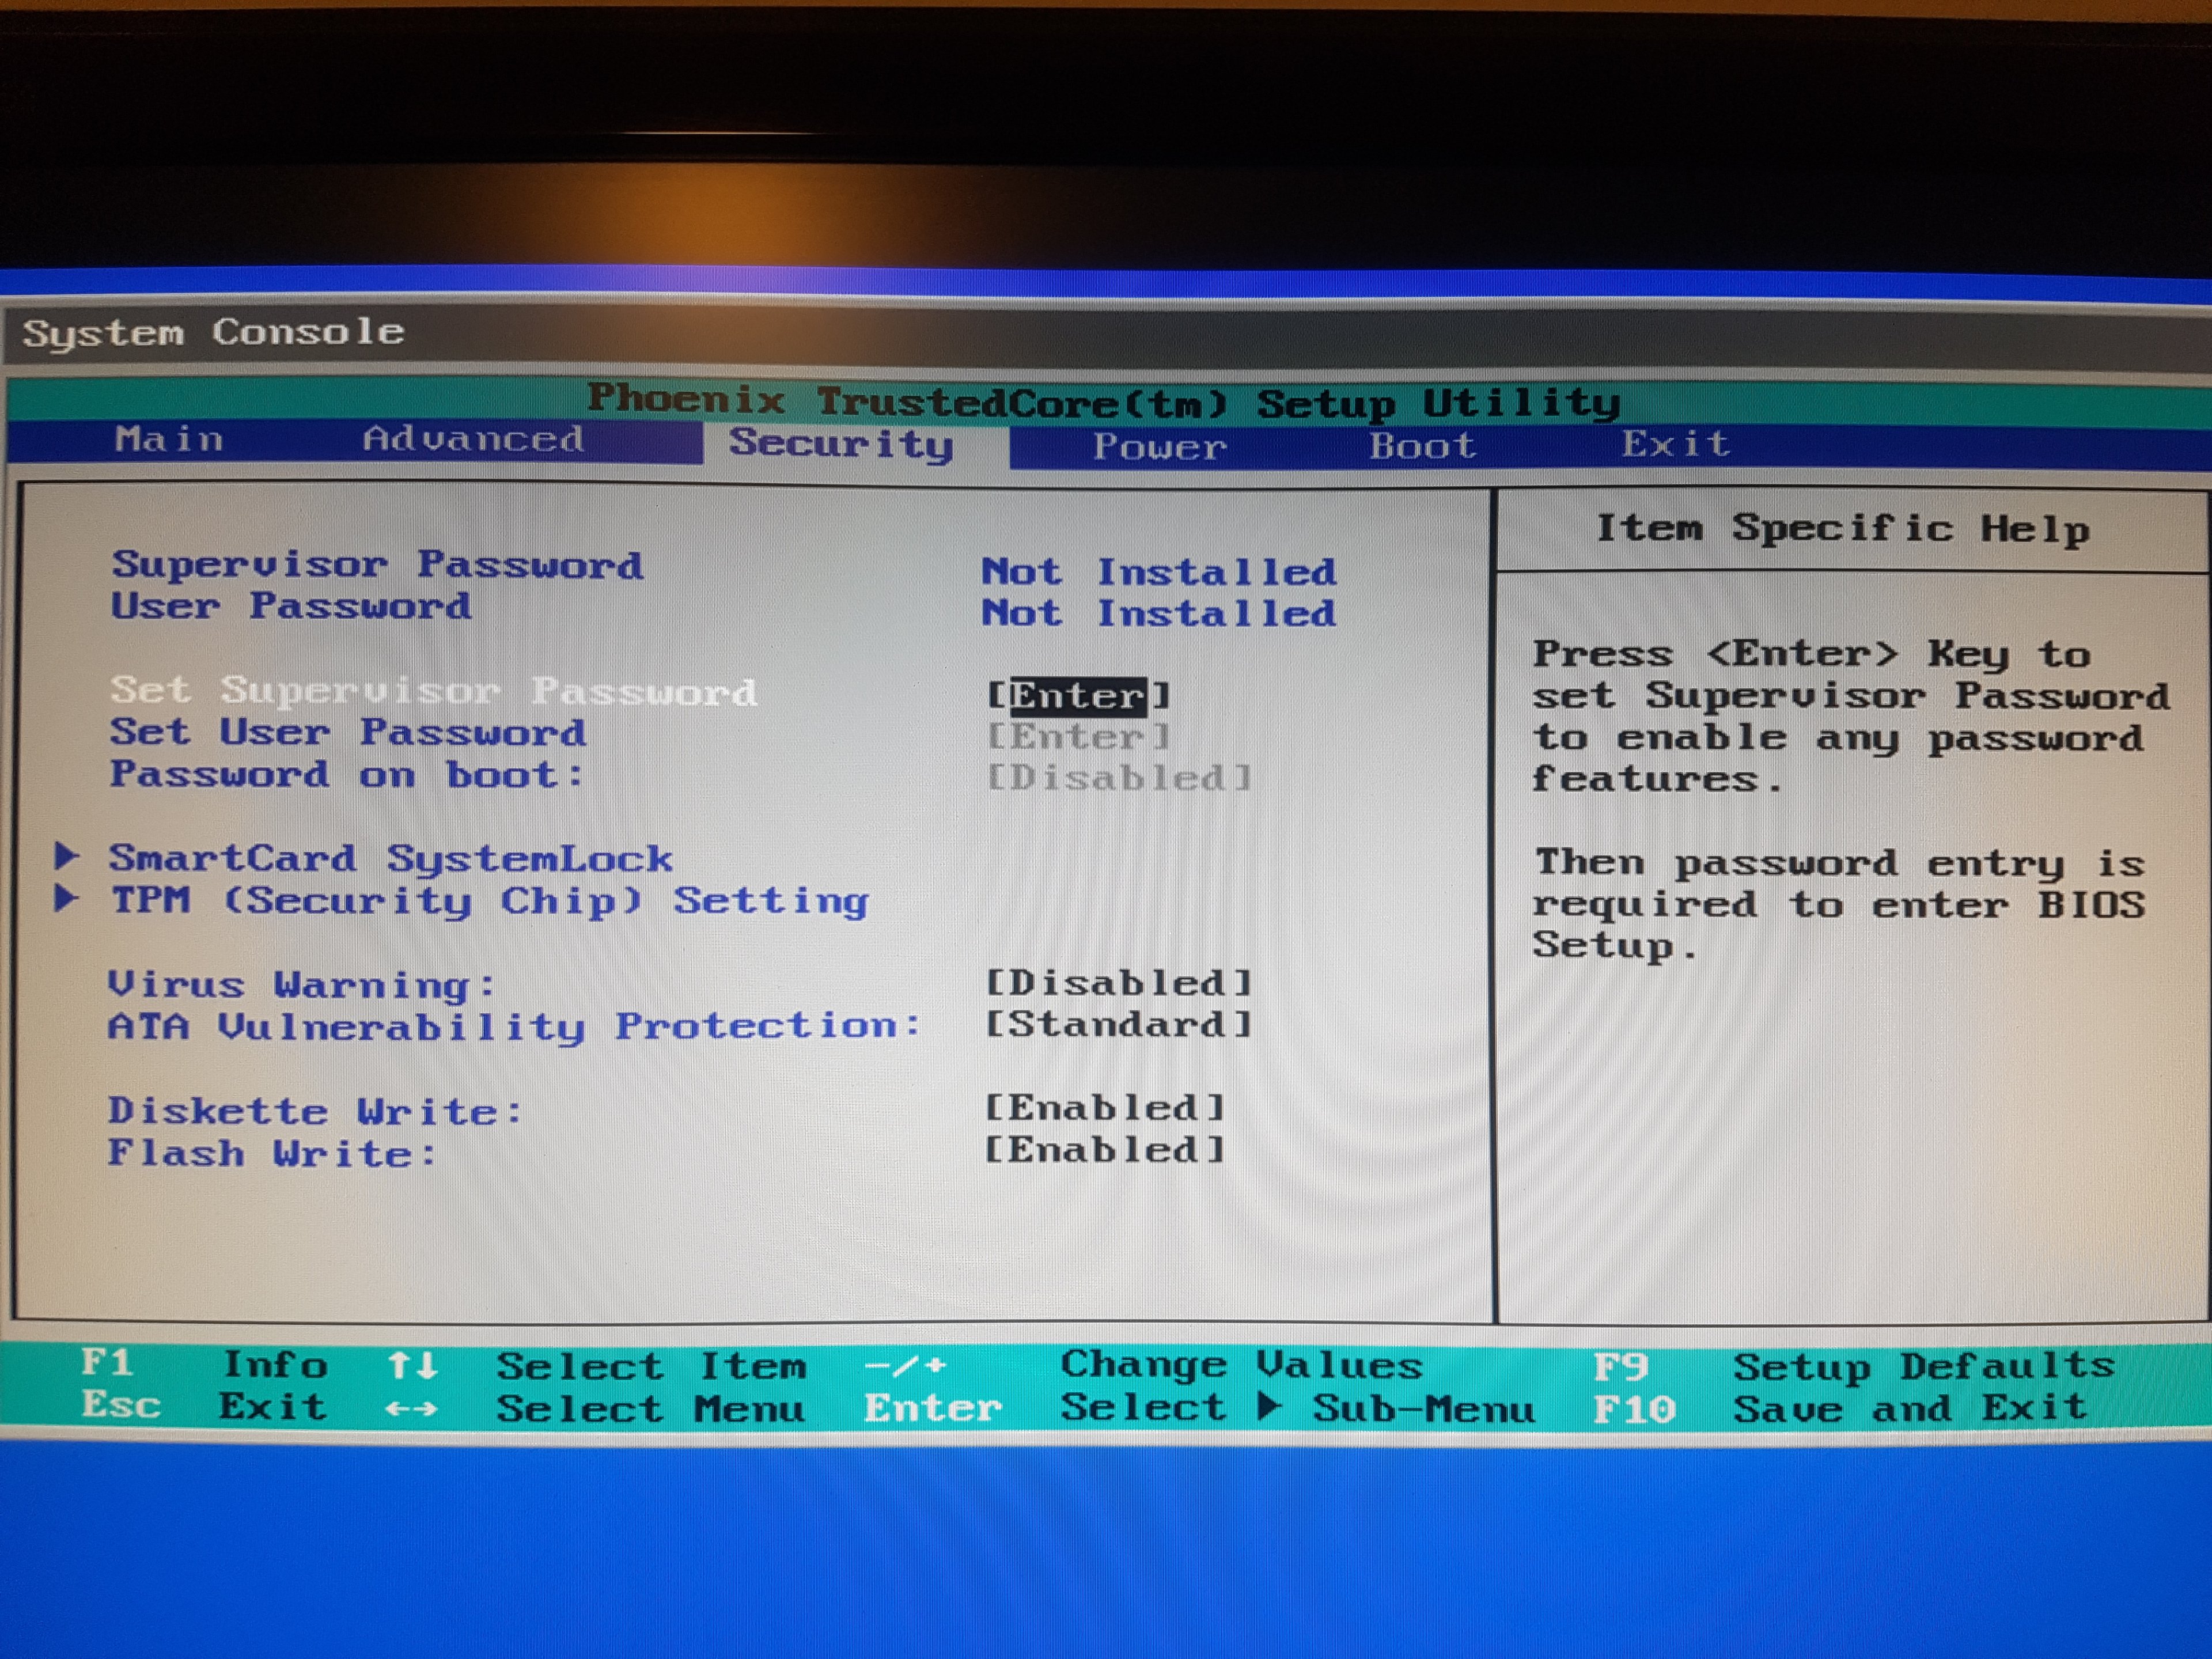Screen dimensions: 2212x1659
Task: Expand TPM (Security Chip) Setting arrow
Action: pyautogui.click(x=66, y=898)
